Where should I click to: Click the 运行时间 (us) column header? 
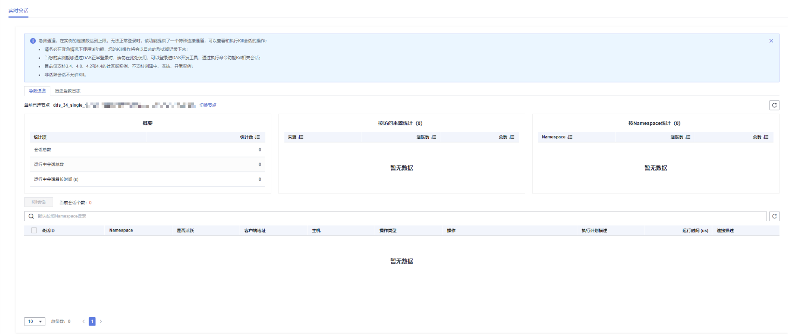pos(695,231)
